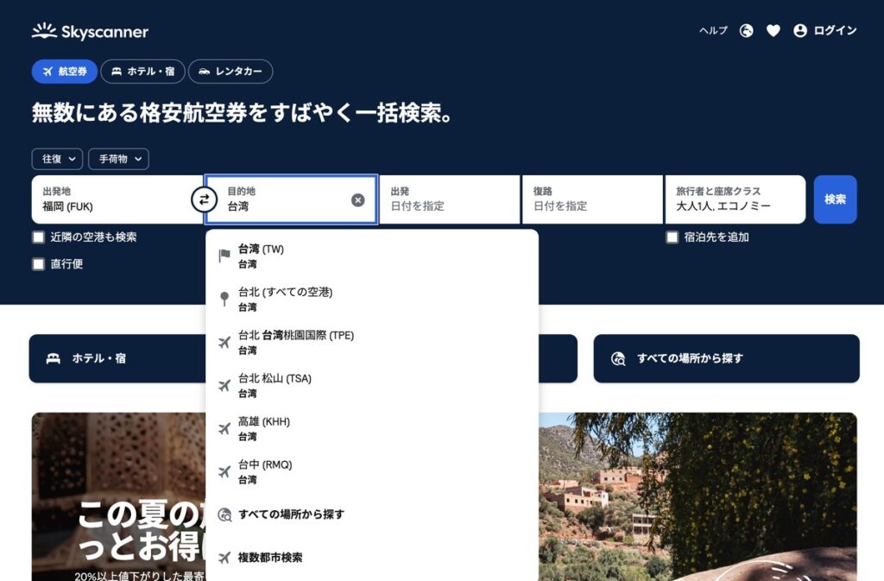Open the globe region and language settings
The width and height of the screenshot is (884, 581).
click(746, 30)
